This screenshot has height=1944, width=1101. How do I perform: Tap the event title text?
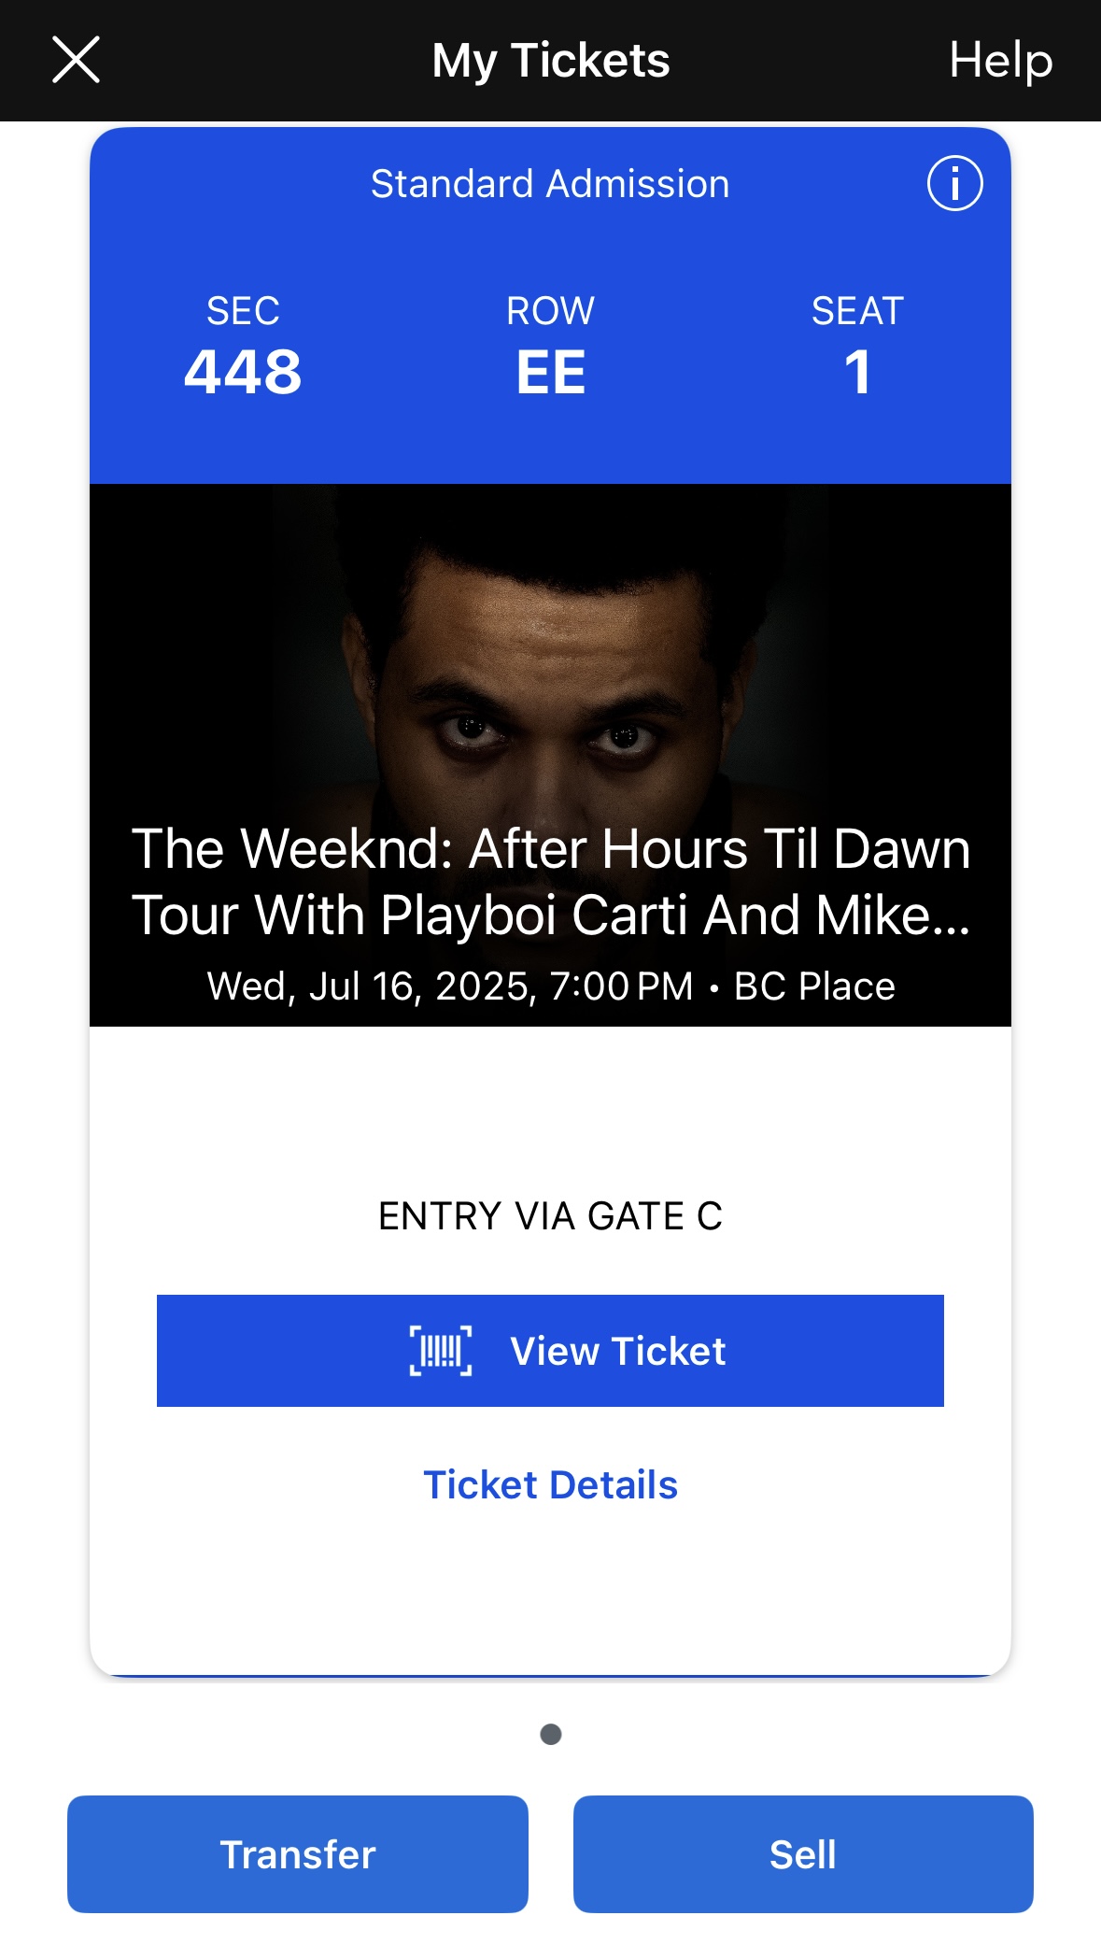coord(551,881)
